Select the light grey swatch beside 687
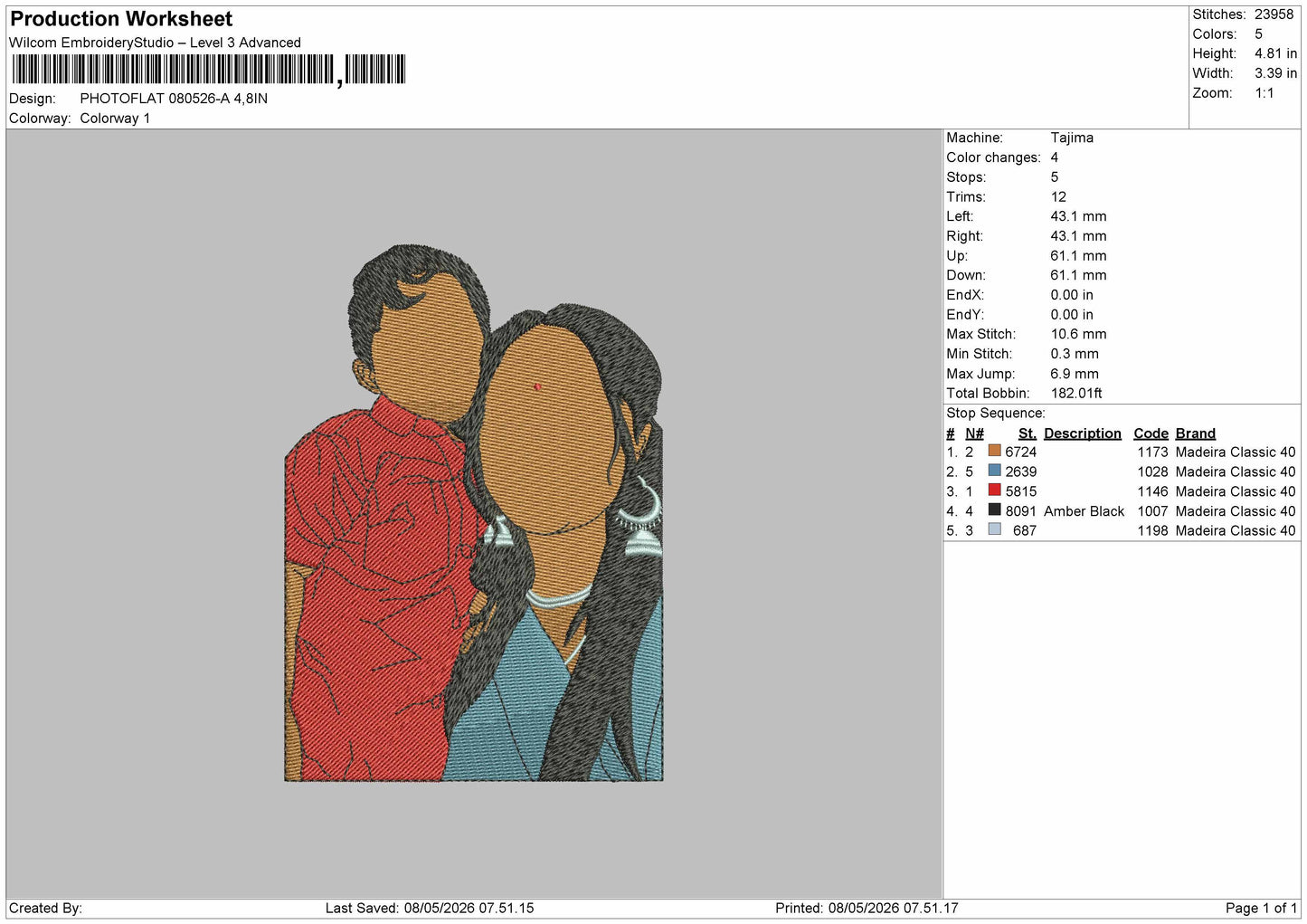 [x=995, y=530]
